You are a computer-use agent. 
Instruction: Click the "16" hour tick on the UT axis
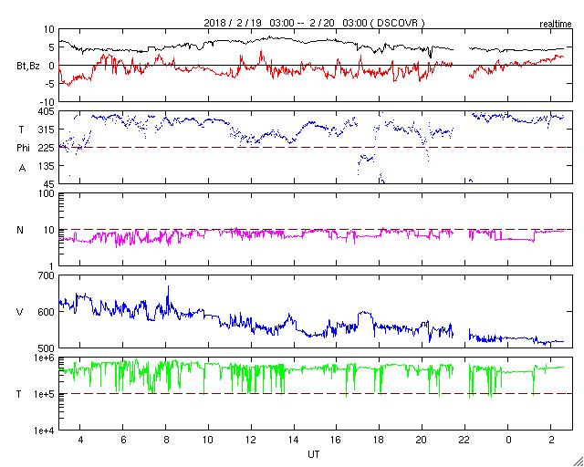coord(337,440)
